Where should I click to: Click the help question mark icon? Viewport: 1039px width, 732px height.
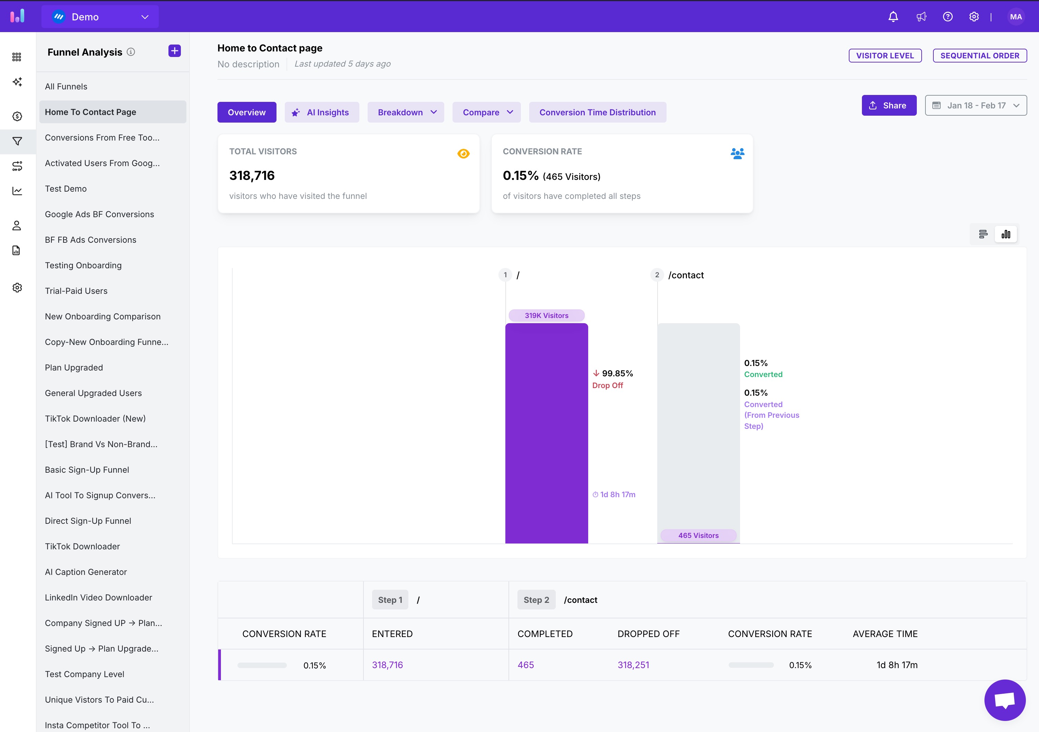click(x=948, y=17)
